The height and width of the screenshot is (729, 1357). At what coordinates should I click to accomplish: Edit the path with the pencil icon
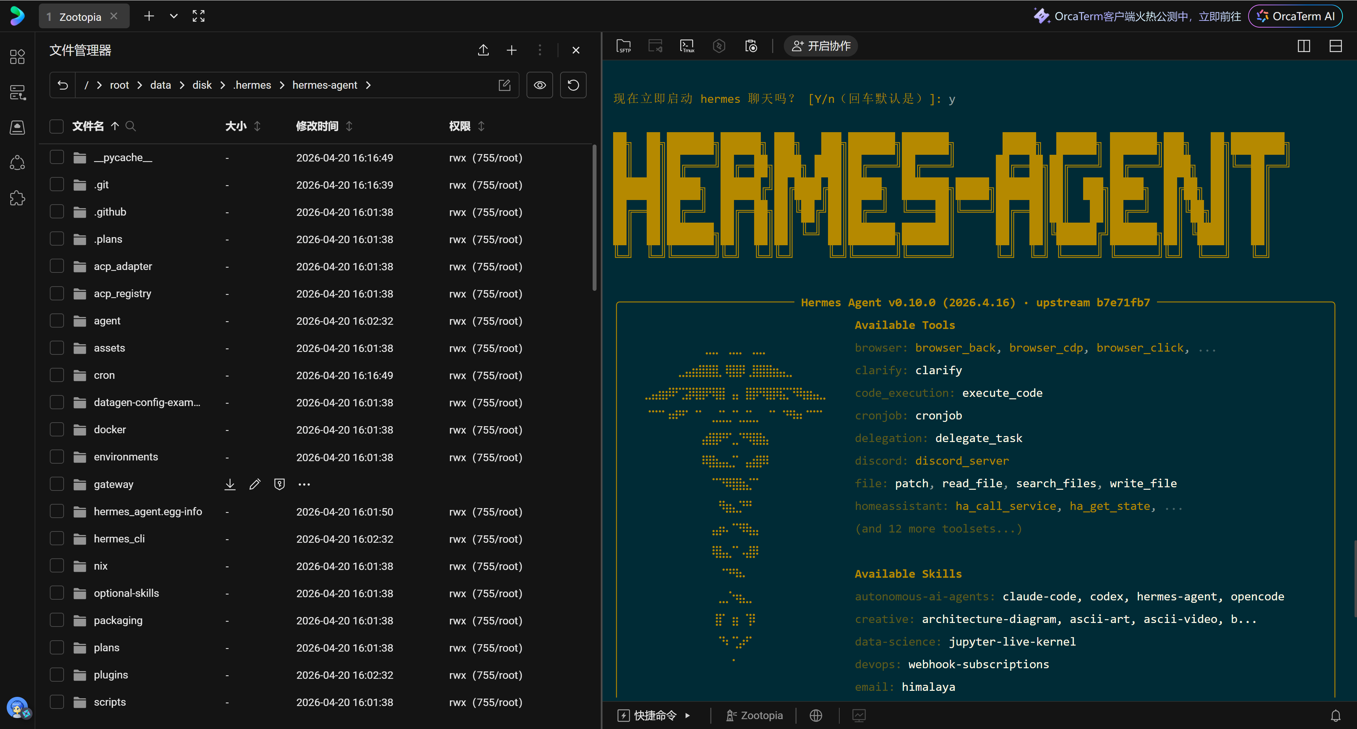coord(504,85)
